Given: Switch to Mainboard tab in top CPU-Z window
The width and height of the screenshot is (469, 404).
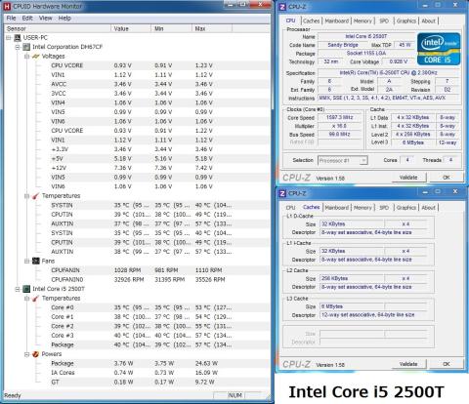Looking at the screenshot, I should point(337,20).
